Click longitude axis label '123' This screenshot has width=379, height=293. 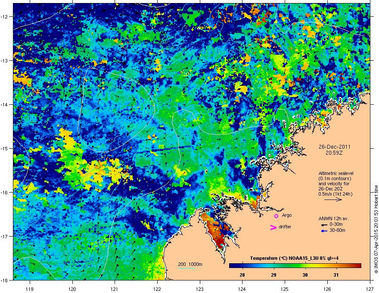(x=200, y=289)
